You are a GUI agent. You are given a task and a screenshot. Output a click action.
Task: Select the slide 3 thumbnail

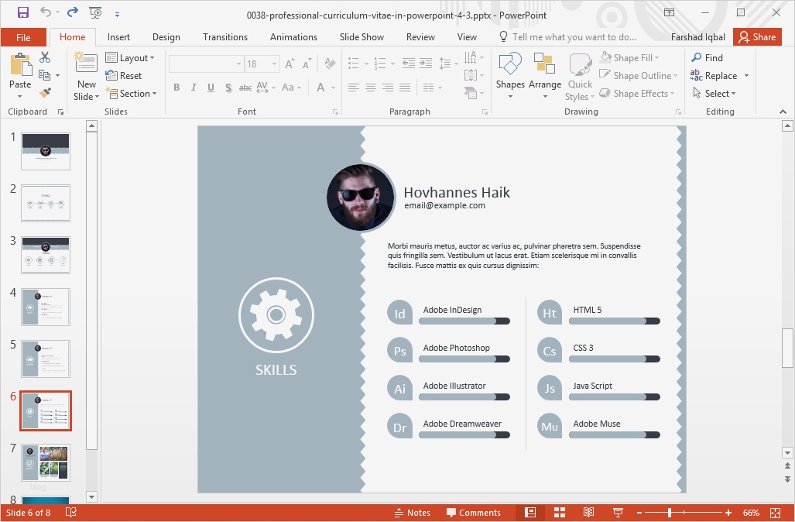click(45, 255)
